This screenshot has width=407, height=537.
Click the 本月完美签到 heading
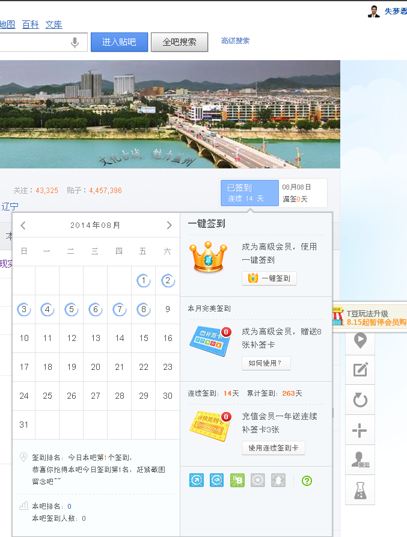point(209,308)
